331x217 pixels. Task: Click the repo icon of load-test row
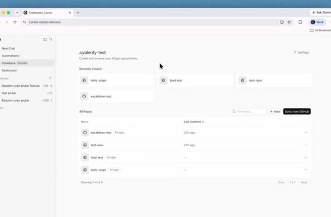coord(85,158)
